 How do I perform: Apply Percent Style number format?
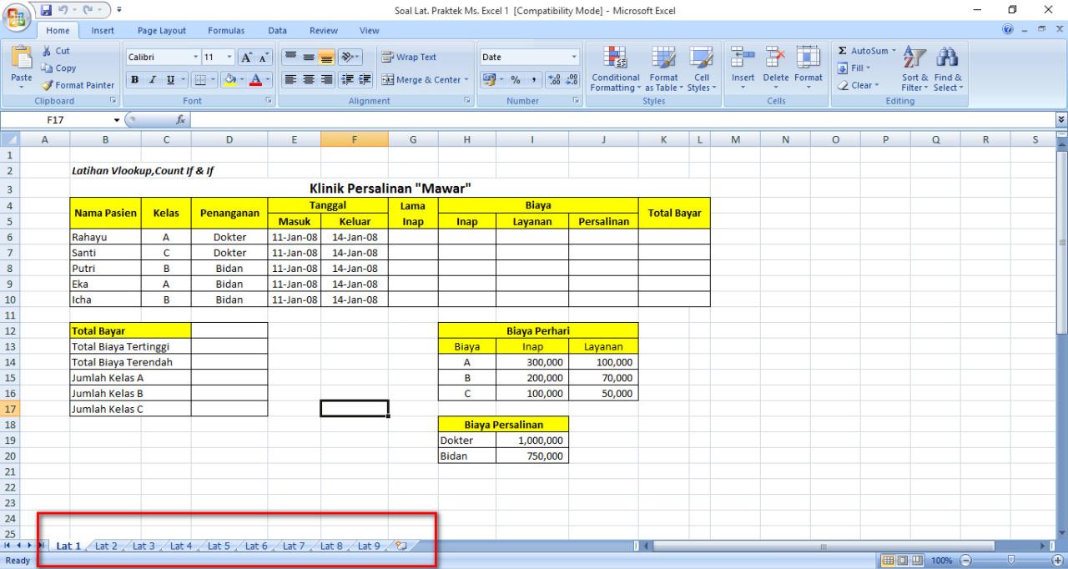click(515, 80)
